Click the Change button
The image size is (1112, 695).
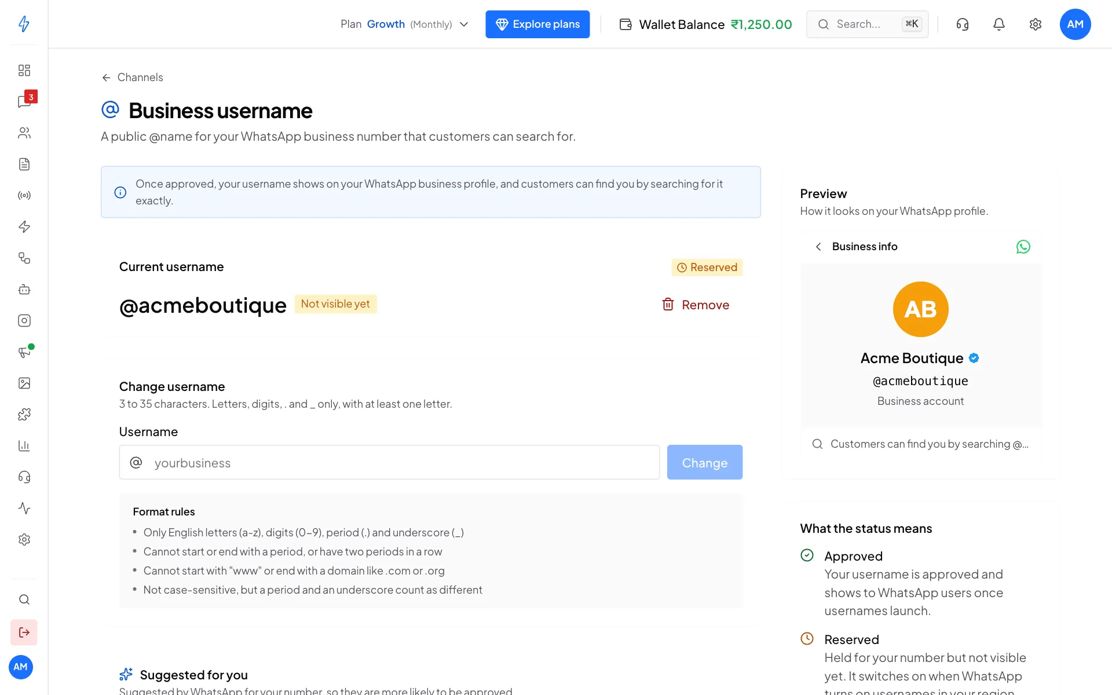click(704, 462)
